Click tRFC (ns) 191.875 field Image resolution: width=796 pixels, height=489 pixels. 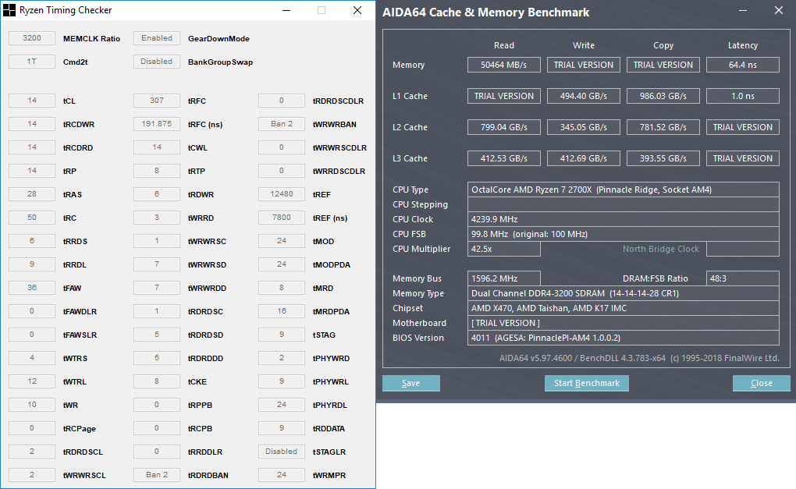point(157,124)
